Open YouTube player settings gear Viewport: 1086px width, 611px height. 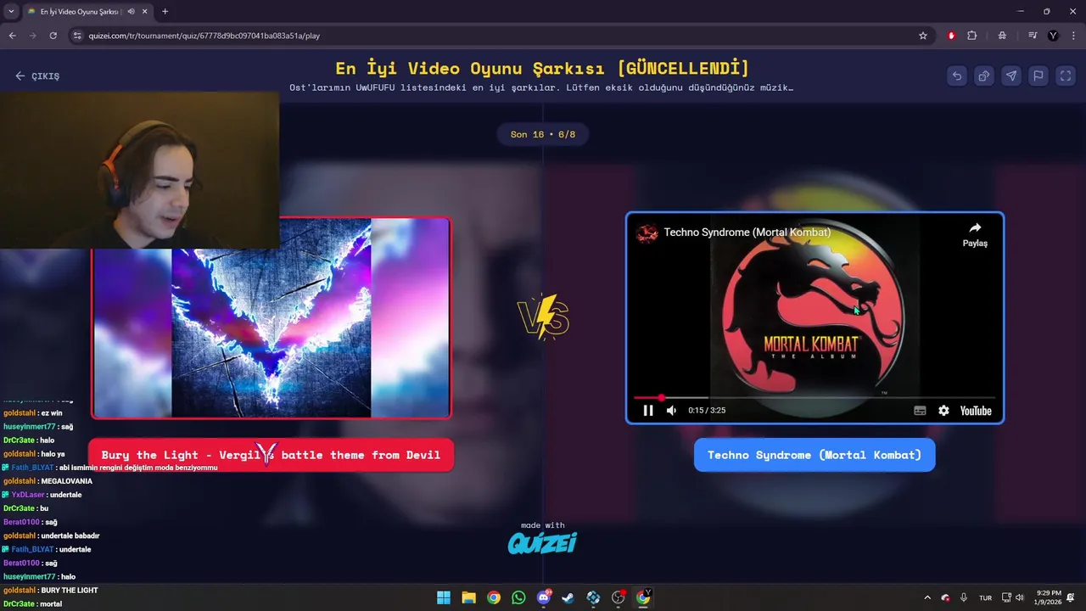click(x=943, y=411)
